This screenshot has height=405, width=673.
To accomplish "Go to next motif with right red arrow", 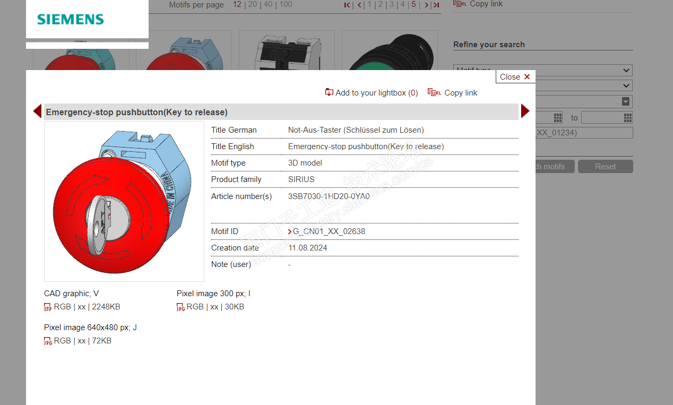I will (525, 111).
